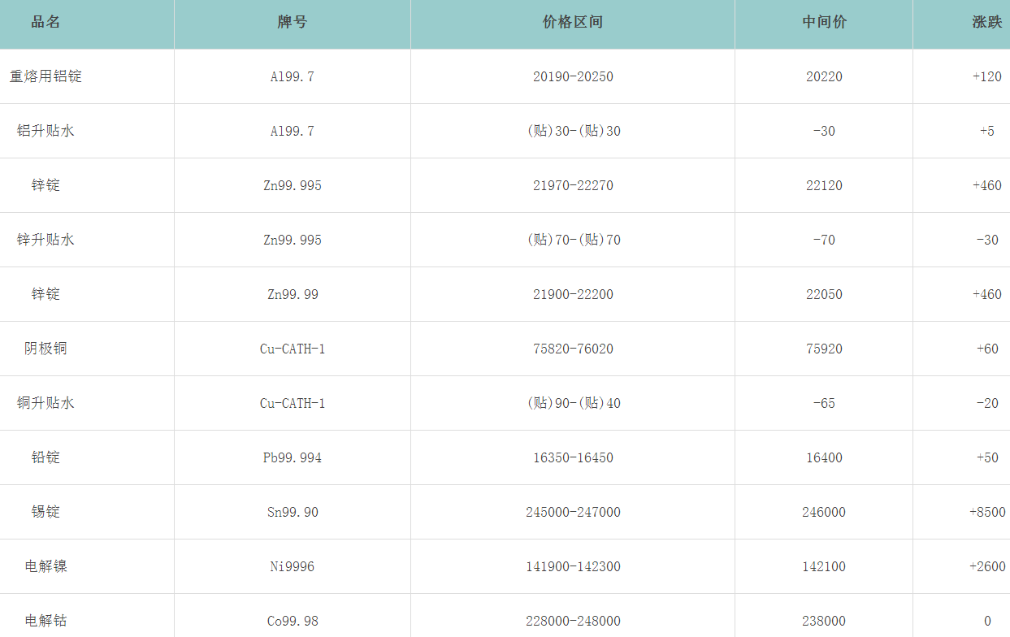The image size is (1010, 637).
Task: Click the 重熔用铝锭 product name
Action: 46,76
